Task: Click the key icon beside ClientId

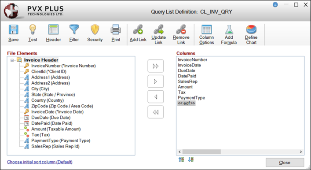Action: [26, 71]
